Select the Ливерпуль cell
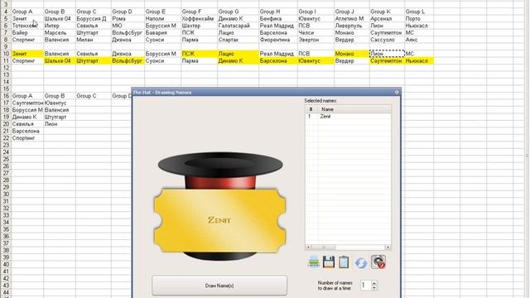Image resolution: width=530 pixels, height=298 pixels. [x=352, y=26]
